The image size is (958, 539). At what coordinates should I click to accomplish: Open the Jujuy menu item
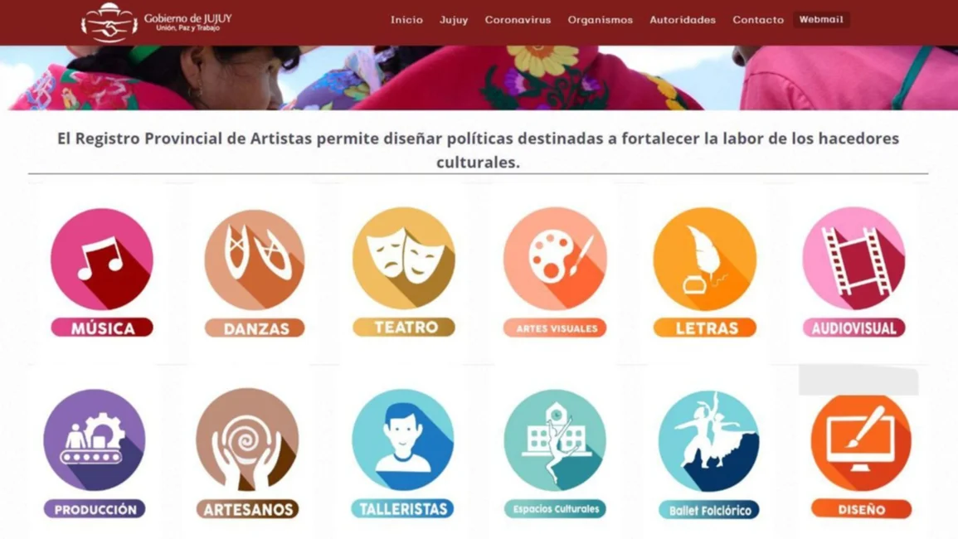coord(454,20)
